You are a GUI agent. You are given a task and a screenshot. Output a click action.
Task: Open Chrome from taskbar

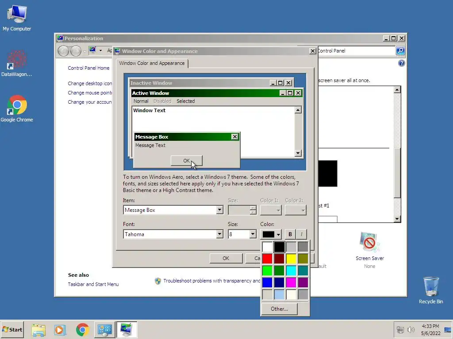83,330
